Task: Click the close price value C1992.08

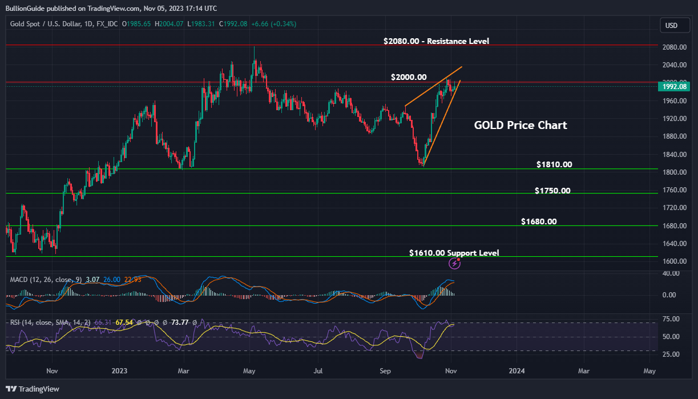Action: point(233,24)
